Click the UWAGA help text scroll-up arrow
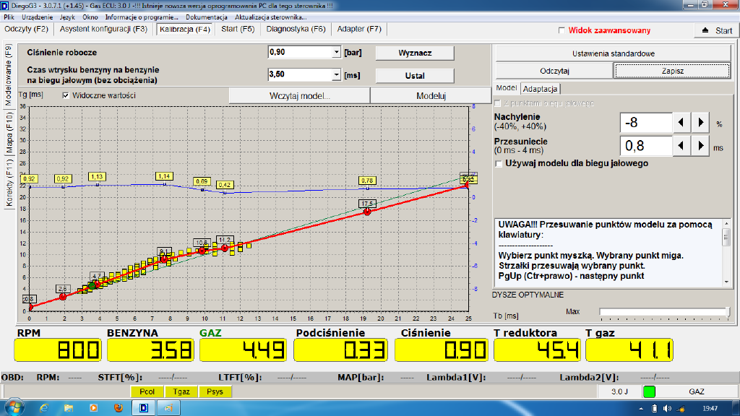The image size is (740, 416). point(726,224)
